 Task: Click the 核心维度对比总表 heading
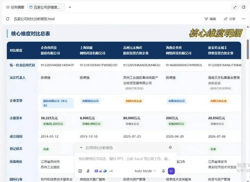[31, 34]
